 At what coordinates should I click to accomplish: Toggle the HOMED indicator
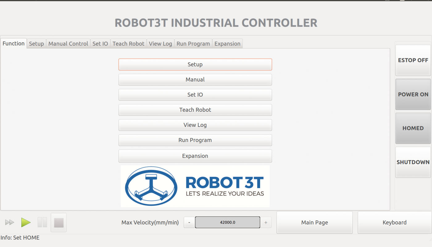click(x=413, y=128)
